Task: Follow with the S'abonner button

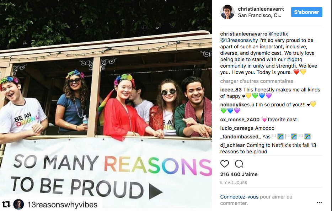Action: [307, 12]
